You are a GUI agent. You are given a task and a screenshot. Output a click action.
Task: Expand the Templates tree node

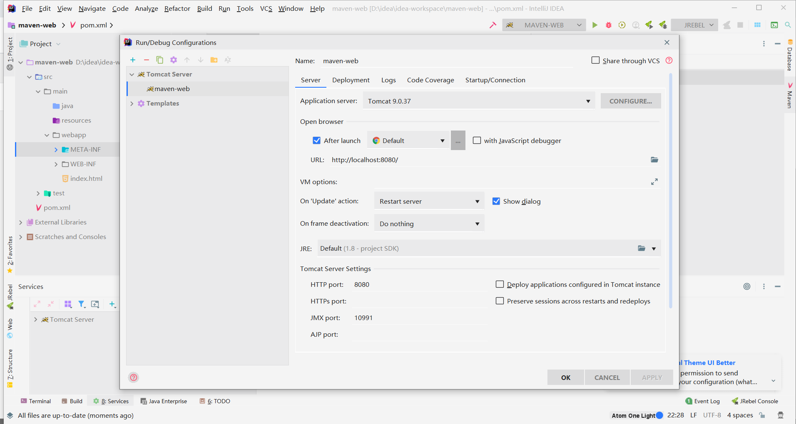132,104
